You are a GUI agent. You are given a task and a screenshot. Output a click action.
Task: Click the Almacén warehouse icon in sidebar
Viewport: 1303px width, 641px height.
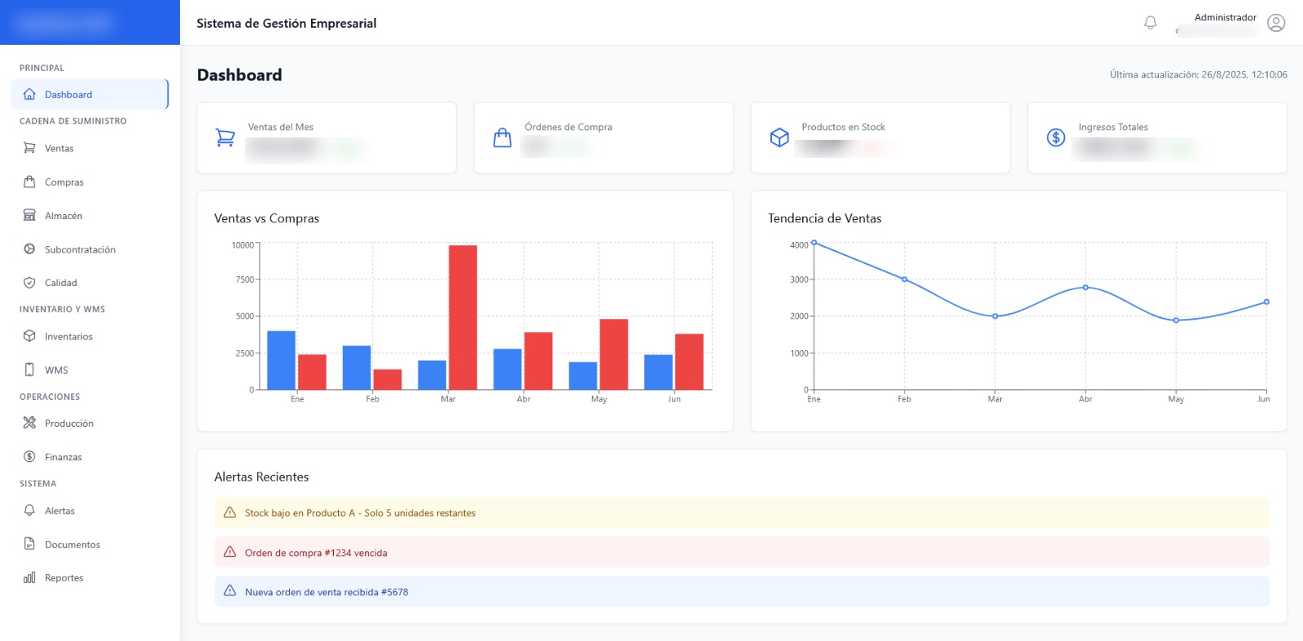(x=29, y=216)
